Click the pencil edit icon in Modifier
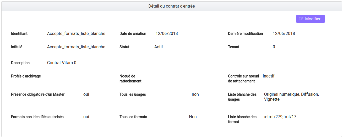Screen dimensions: 343x138 (x=301, y=19)
